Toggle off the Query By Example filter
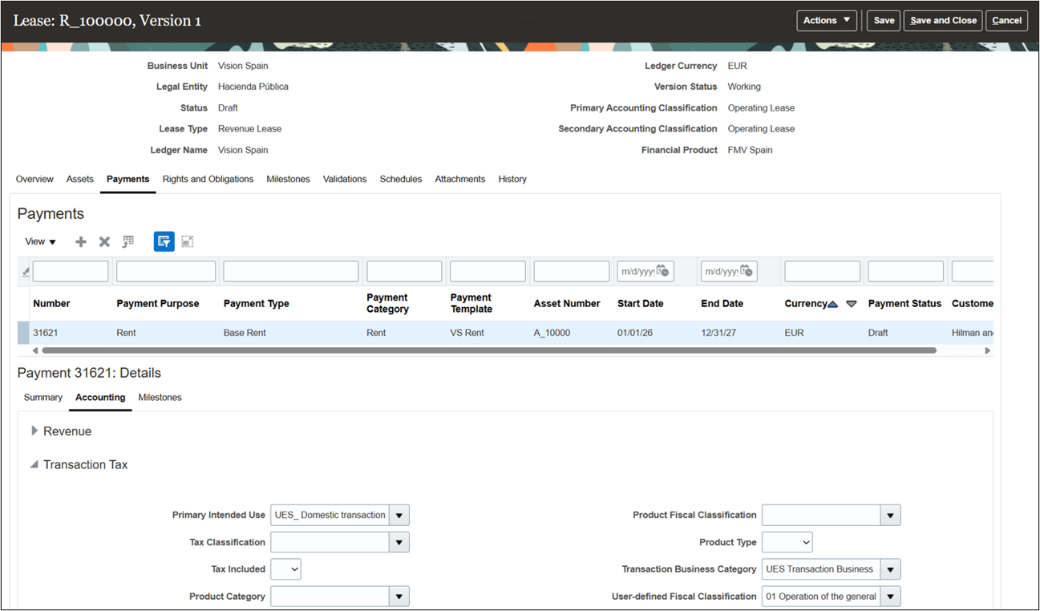The height and width of the screenshot is (611, 1040). 164,241
